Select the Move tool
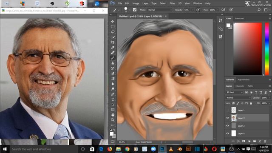Image resolution: width=272 pixels, height=153 pixels. [x=113, y=22]
